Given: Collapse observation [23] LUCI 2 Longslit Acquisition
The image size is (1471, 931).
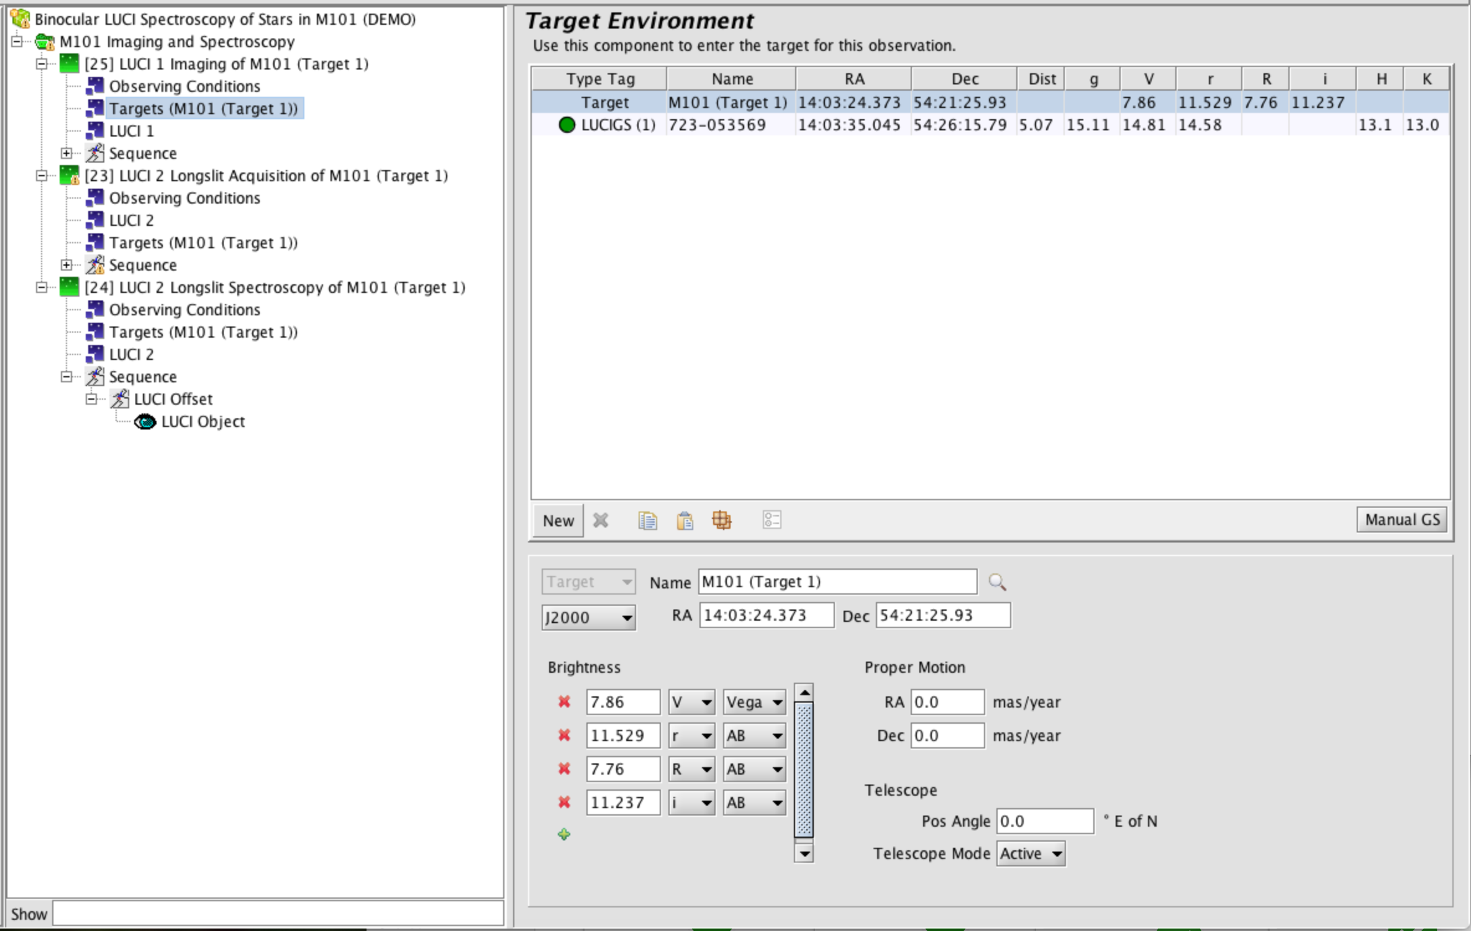Looking at the screenshot, I should [42, 175].
